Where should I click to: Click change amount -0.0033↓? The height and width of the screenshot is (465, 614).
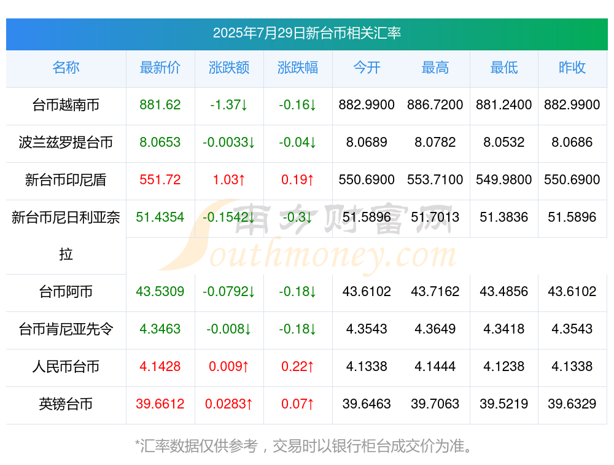[x=229, y=143]
